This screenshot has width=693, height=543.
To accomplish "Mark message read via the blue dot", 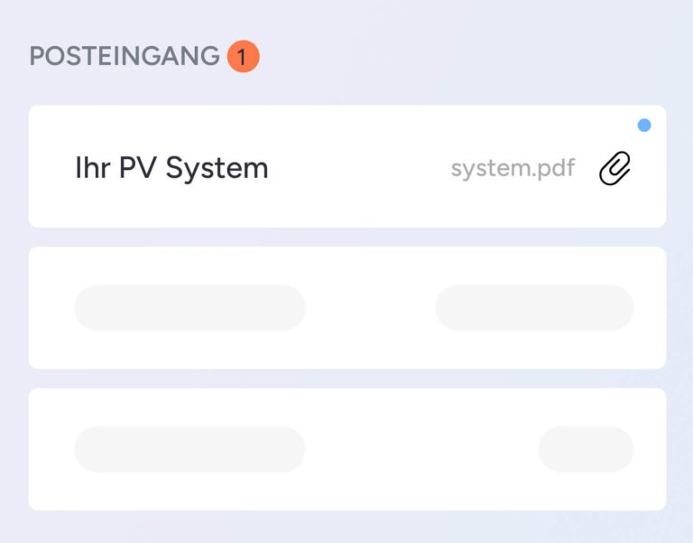I will [644, 126].
